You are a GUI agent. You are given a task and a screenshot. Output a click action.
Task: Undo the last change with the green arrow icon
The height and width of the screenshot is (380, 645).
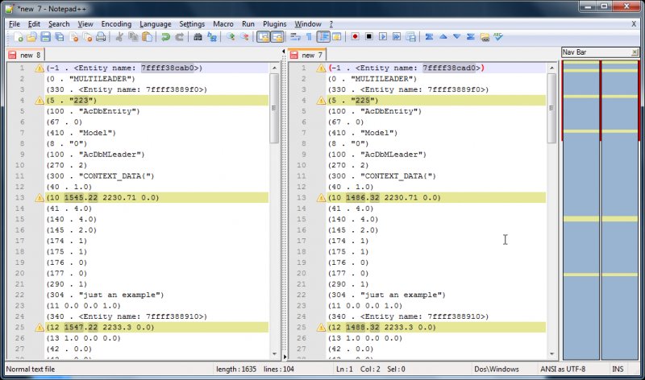point(165,37)
